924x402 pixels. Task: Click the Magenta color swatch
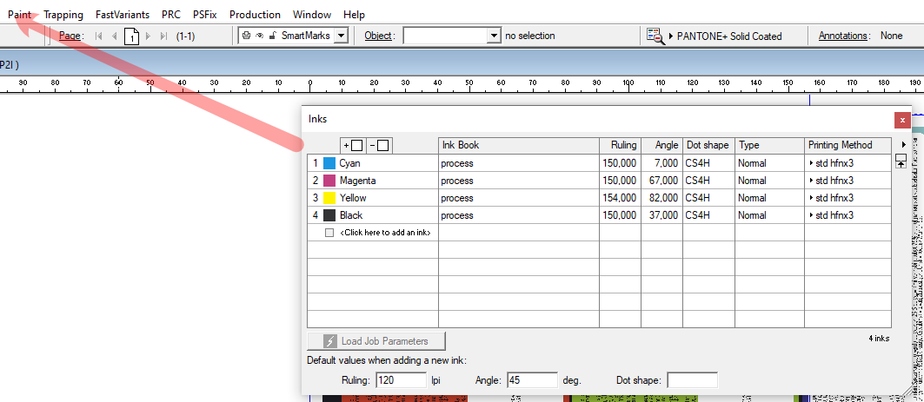tap(329, 181)
